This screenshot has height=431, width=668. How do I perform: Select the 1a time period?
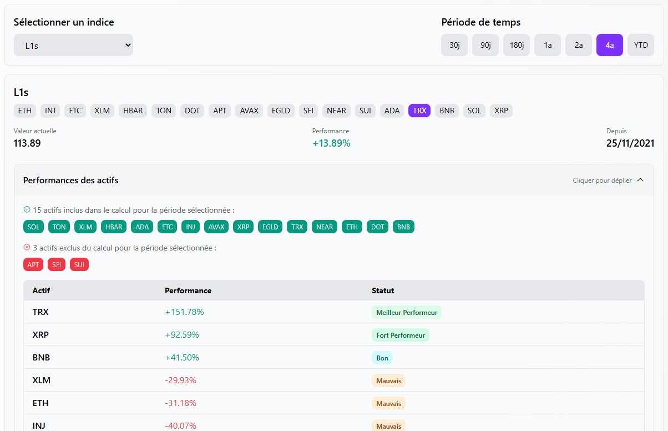point(548,45)
